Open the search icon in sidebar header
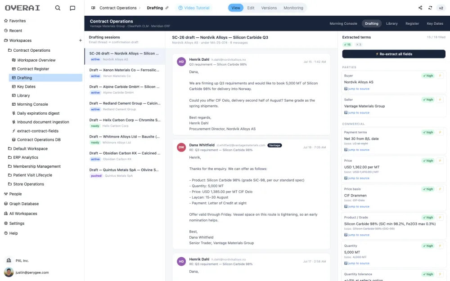Screen dimensions: 450x281 tap(58, 8)
